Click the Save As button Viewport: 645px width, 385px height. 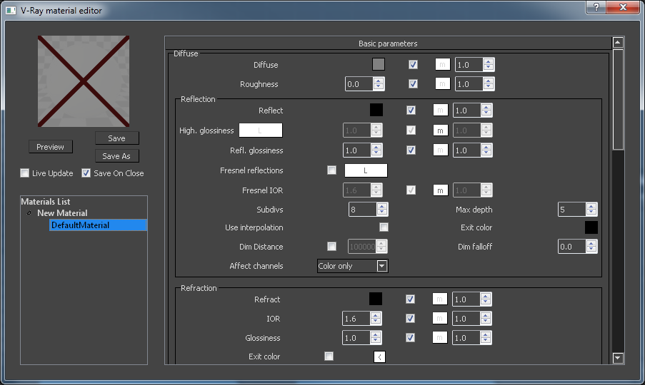click(x=117, y=156)
